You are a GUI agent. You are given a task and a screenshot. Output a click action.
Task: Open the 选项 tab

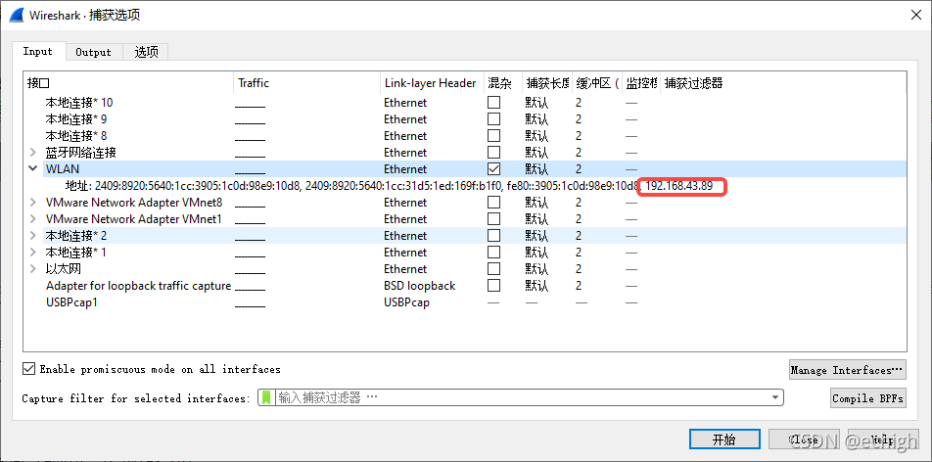click(146, 52)
